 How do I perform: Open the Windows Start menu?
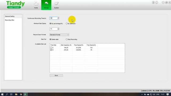(2, 94)
